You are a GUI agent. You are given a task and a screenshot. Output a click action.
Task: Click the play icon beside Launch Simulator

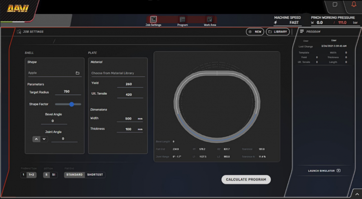click(338, 171)
